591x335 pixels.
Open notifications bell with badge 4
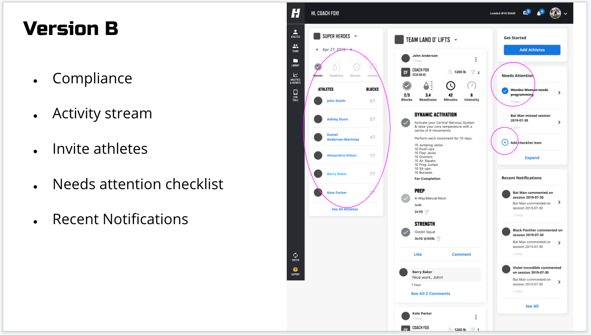[540, 13]
